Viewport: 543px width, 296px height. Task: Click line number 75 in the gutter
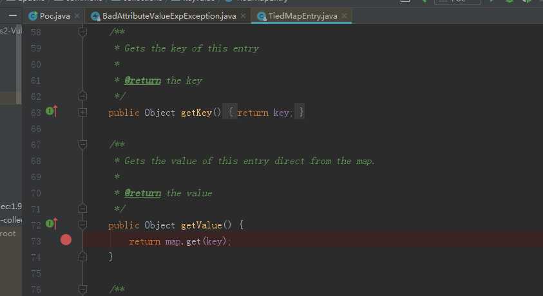pos(35,273)
